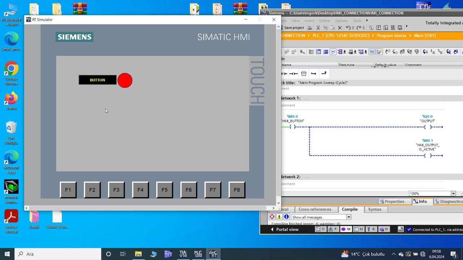Image resolution: width=463 pixels, height=260 pixels.
Task: Open the Insert menu in TIA Portal
Action: click(309, 21)
